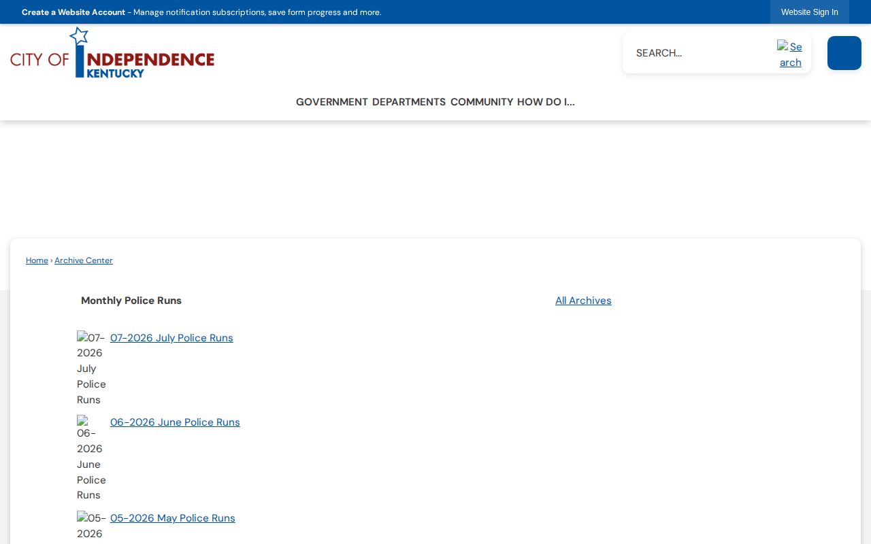Open 07-2026 July Police Runs link

[171, 338]
